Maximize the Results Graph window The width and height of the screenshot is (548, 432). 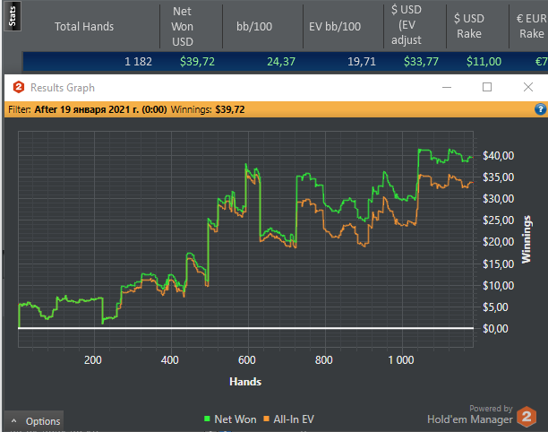pos(487,87)
